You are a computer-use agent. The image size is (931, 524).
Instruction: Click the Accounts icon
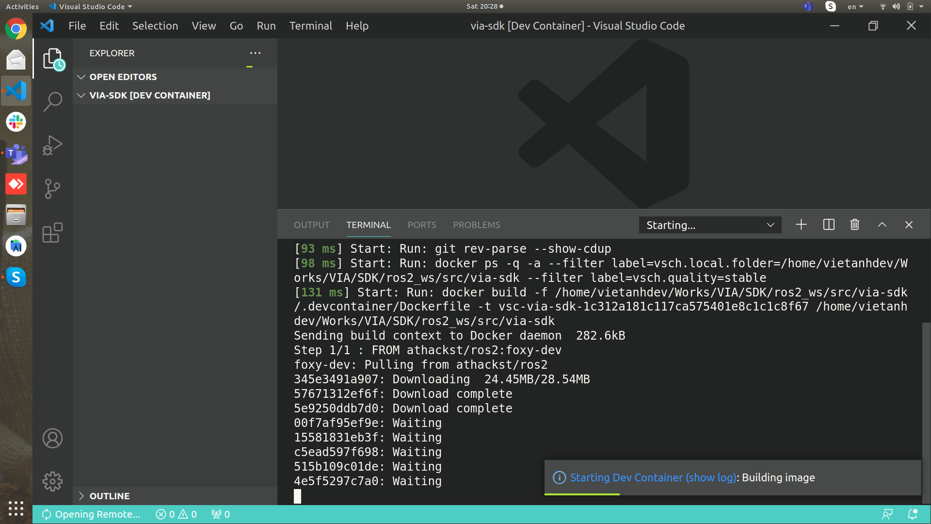52,439
